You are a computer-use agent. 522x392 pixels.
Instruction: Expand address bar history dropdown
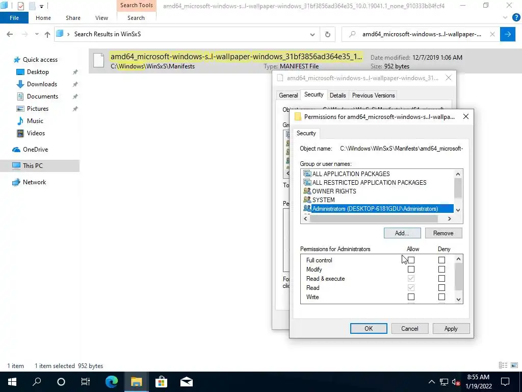(x=312, y=34)
